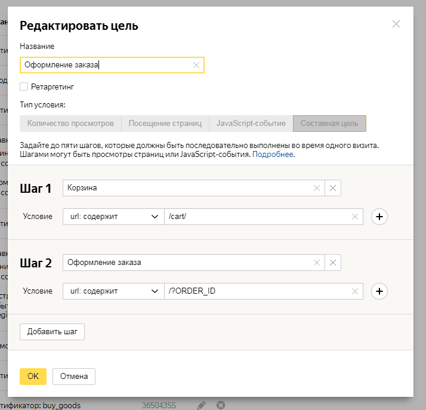The height and width of the screenshot is (410, 426).
Task: Add another condition to Step 1
Action: click(379, 217)
